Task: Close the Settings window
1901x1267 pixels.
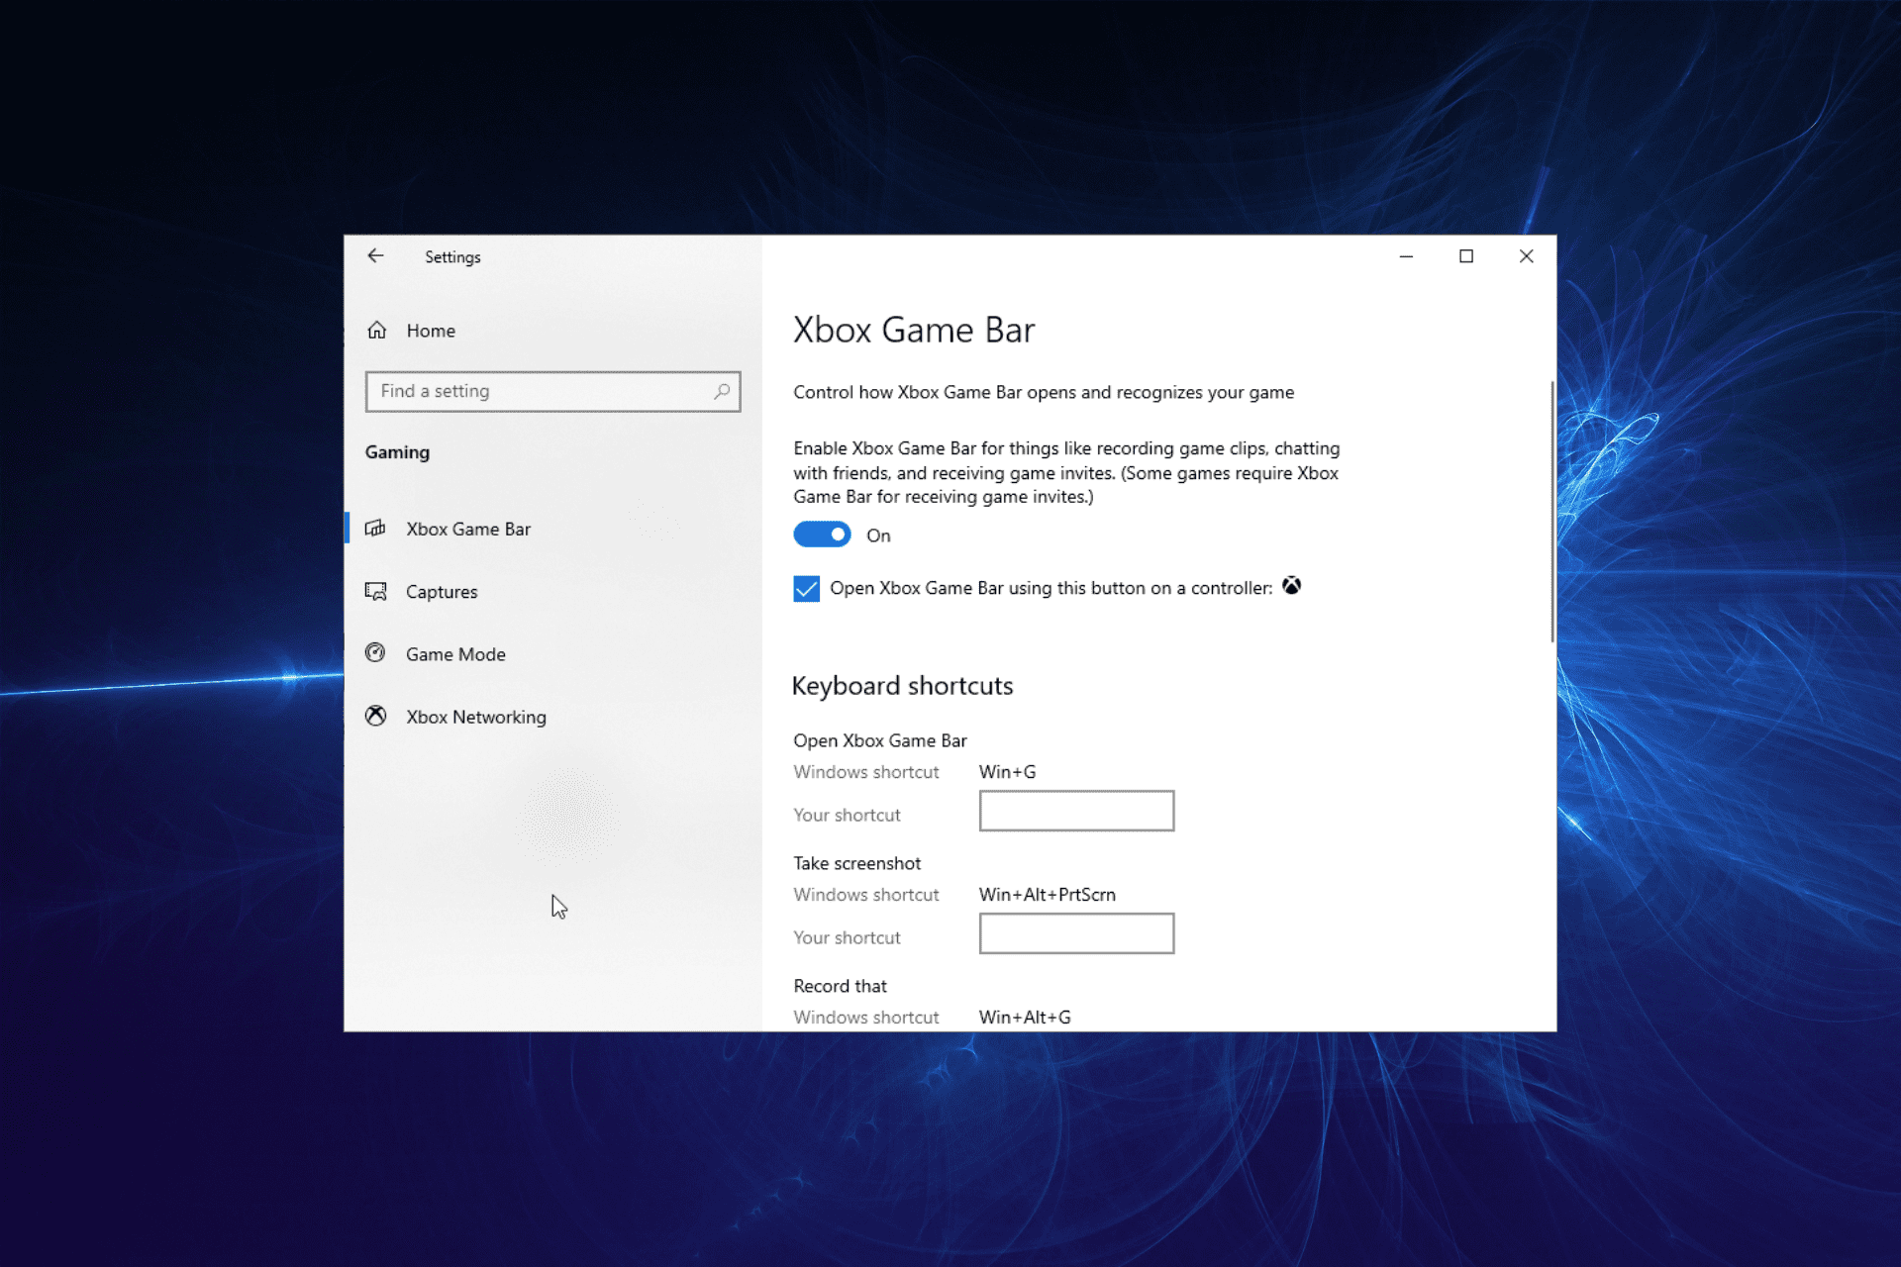Action: 1526,256
